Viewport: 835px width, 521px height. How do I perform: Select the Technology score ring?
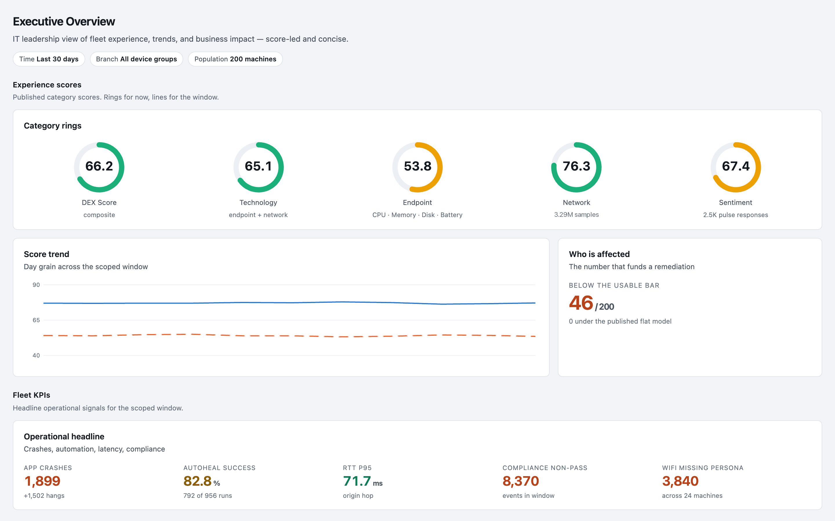click(x=258, y=167)
